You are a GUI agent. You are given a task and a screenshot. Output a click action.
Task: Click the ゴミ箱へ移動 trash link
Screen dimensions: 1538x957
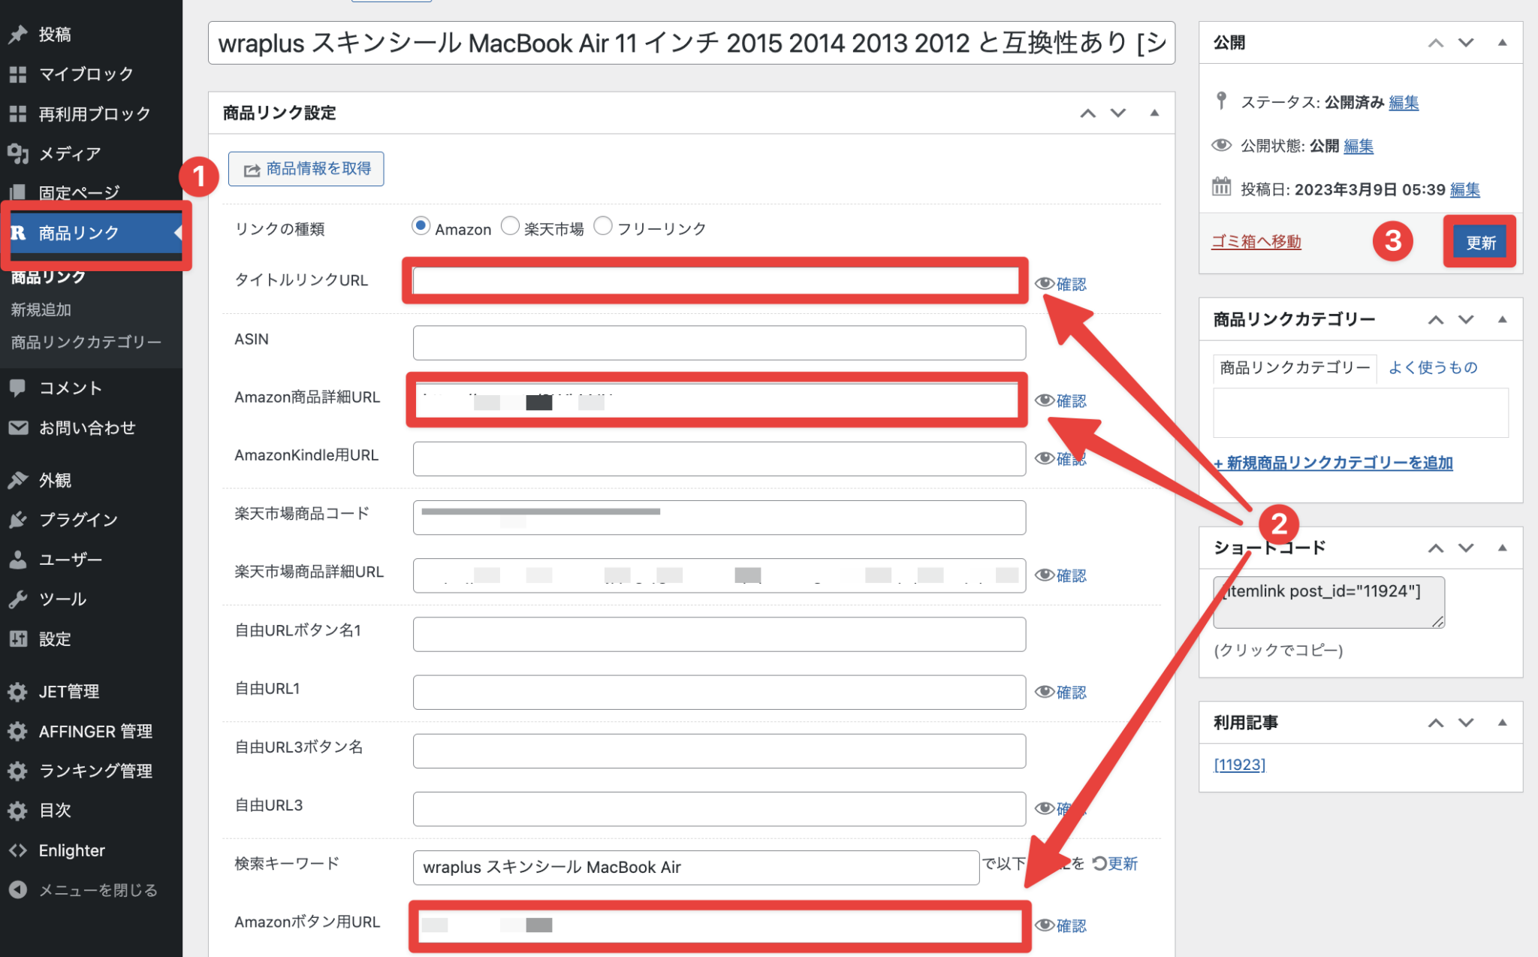click(1255, 241)
